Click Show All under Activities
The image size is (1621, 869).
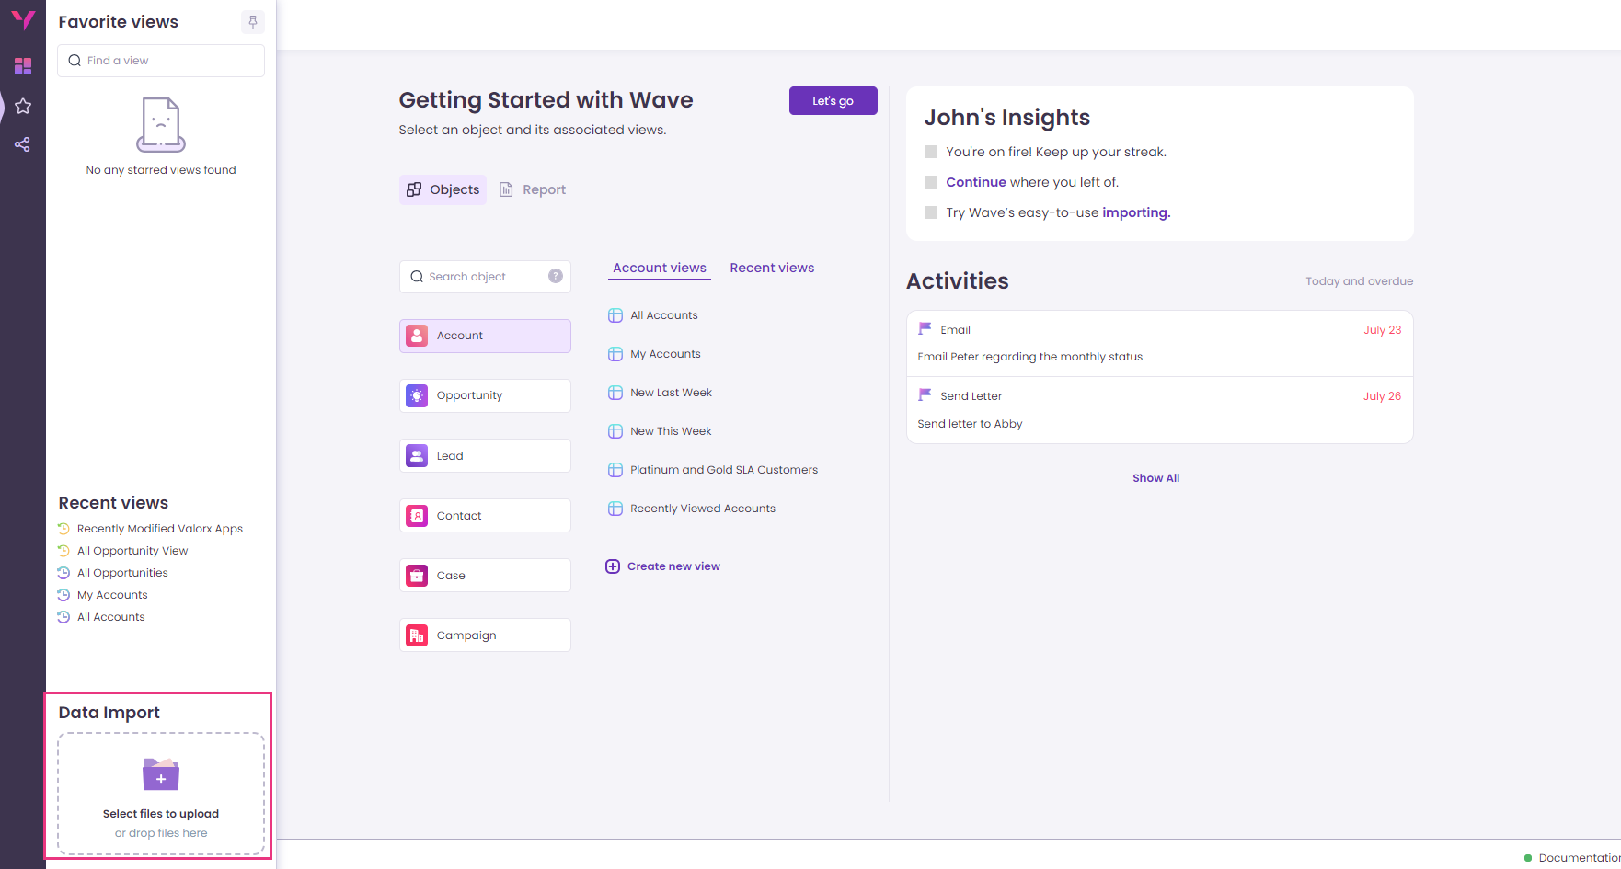coord(1155,478)
